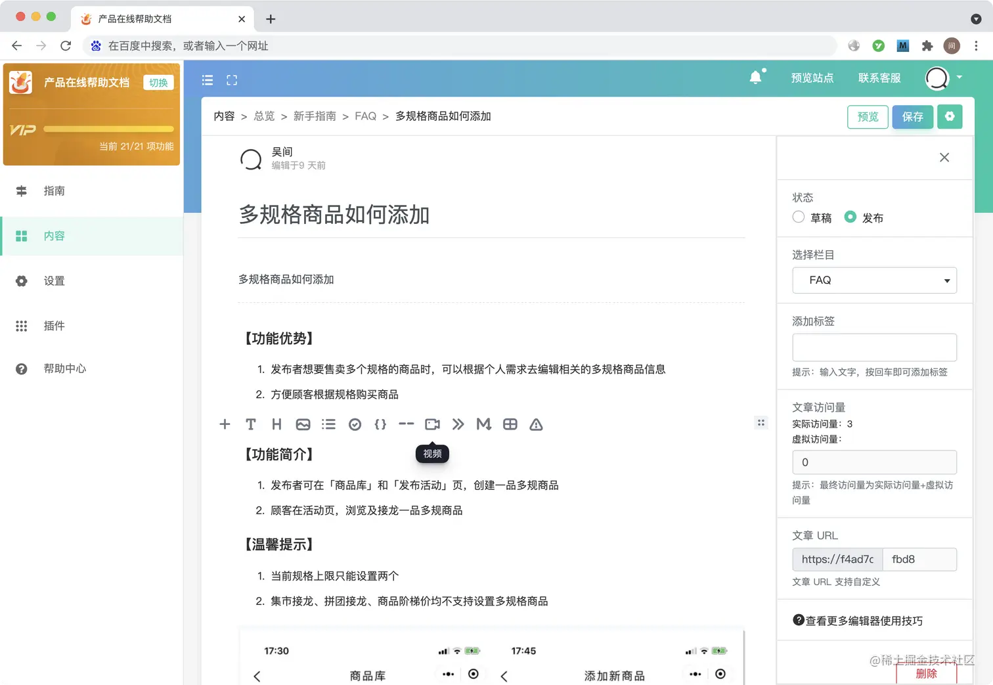993x685 pixels.
Task: Open the 帮助中心 sidebar menu
Action: (92, 369)
